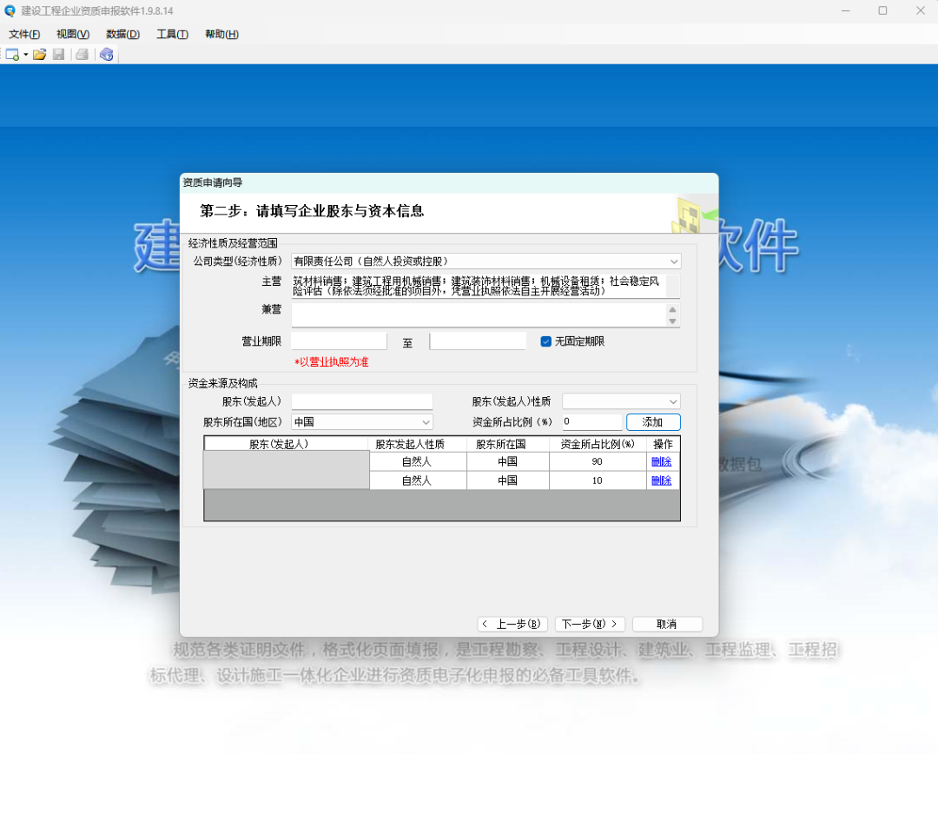Click the 添加 button to add shareholder
The image size is (938, 814).
pos(652,422)
